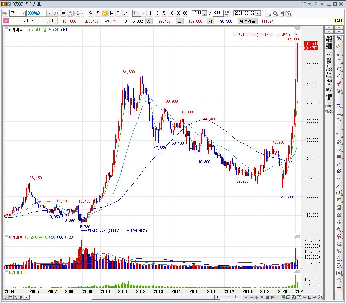Select the G line drawing tool
Viewport: 346px width, 303px height.
[339, 135]
